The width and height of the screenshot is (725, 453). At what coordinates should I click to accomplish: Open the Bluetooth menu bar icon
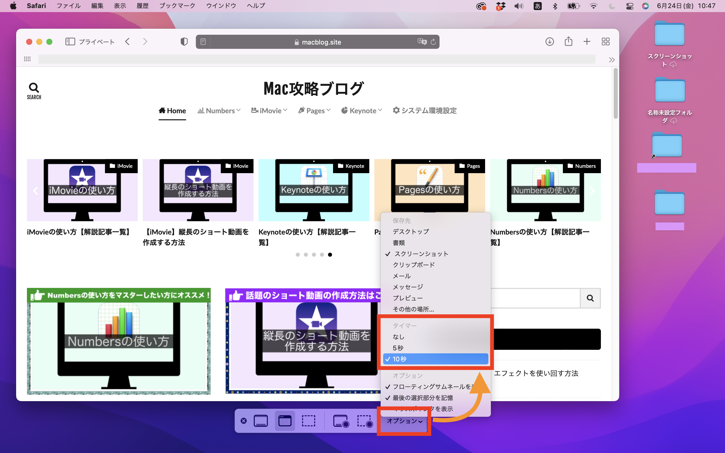click(555, 6)
